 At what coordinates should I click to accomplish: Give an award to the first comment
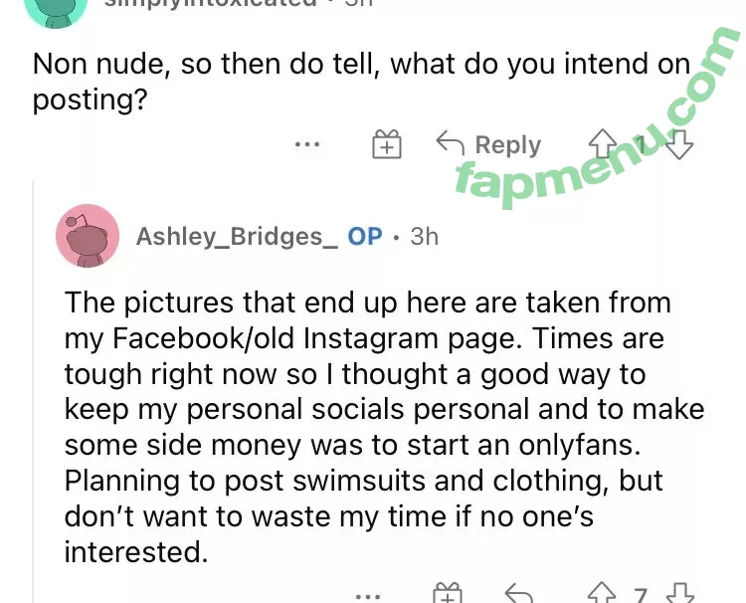[386, 143]
